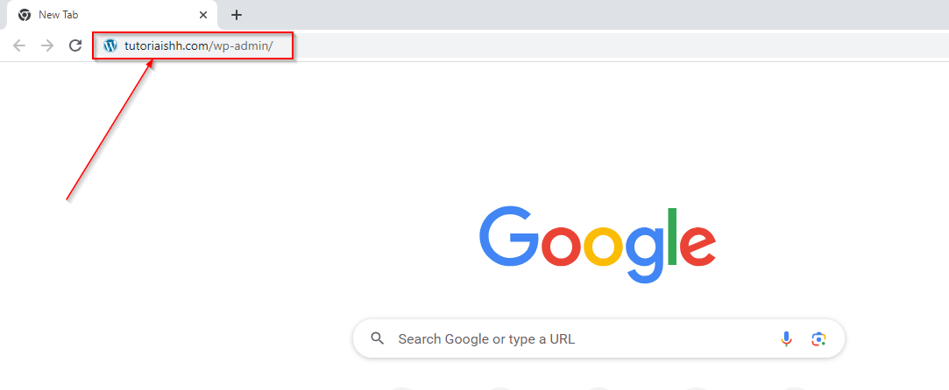
Task: Click the tutoriaishh.com/wp-admin/ URL text
Action: 199,45
